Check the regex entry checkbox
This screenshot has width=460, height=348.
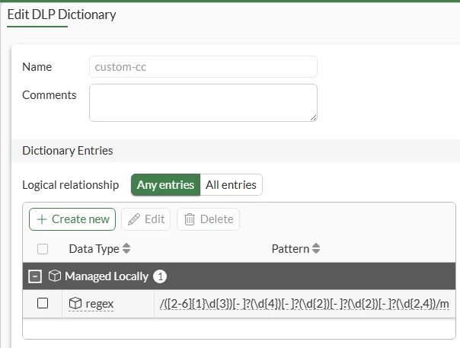click(x=43, y=303)
